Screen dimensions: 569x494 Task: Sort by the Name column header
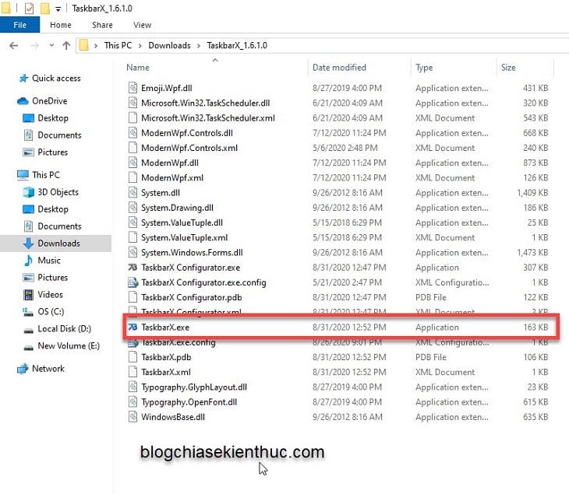pyautogui.click(x=138, y=68)
